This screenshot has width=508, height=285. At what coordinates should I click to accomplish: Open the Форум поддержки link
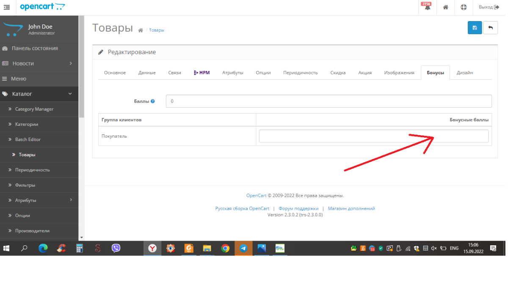(298, 209)
